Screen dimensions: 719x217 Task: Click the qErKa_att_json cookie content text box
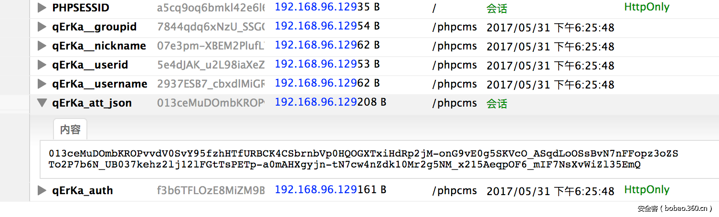pos(363,159)
